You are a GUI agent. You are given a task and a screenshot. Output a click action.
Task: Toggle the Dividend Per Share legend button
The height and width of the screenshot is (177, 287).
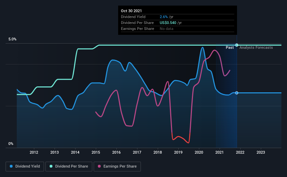[69, 167]
